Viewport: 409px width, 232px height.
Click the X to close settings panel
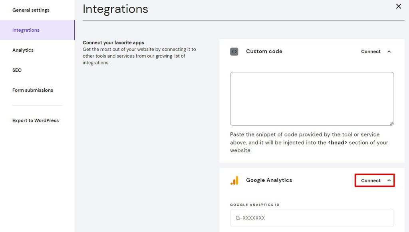[398, 6]
